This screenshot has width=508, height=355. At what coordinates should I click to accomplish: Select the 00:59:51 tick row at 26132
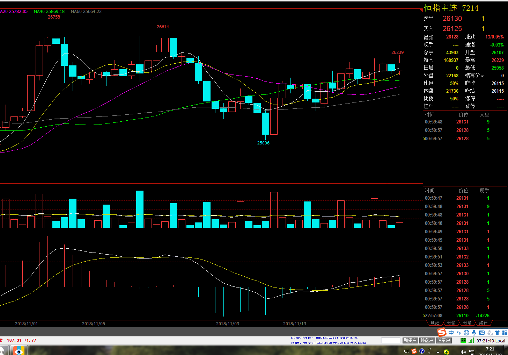(465, 257)
